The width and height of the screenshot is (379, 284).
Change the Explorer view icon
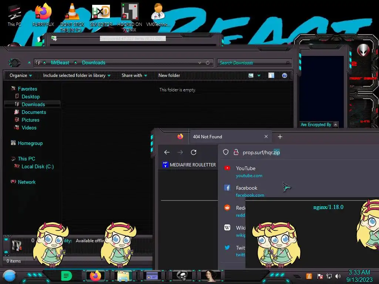click(251, 75)
